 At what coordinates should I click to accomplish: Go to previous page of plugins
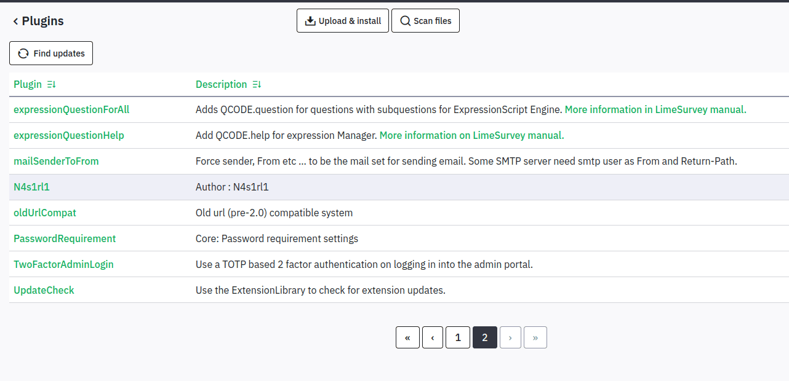click(433, 337)
